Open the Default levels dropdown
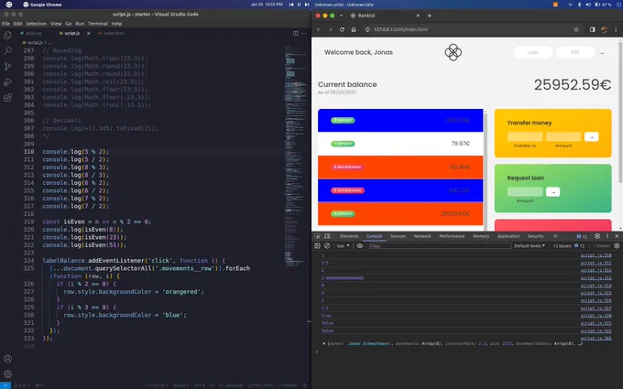This screenshot has height=389, width=623. click(530, 245)
